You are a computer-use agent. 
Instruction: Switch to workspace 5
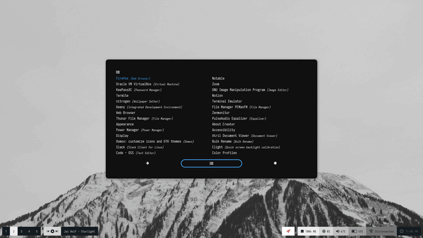[x=37, y=231]
